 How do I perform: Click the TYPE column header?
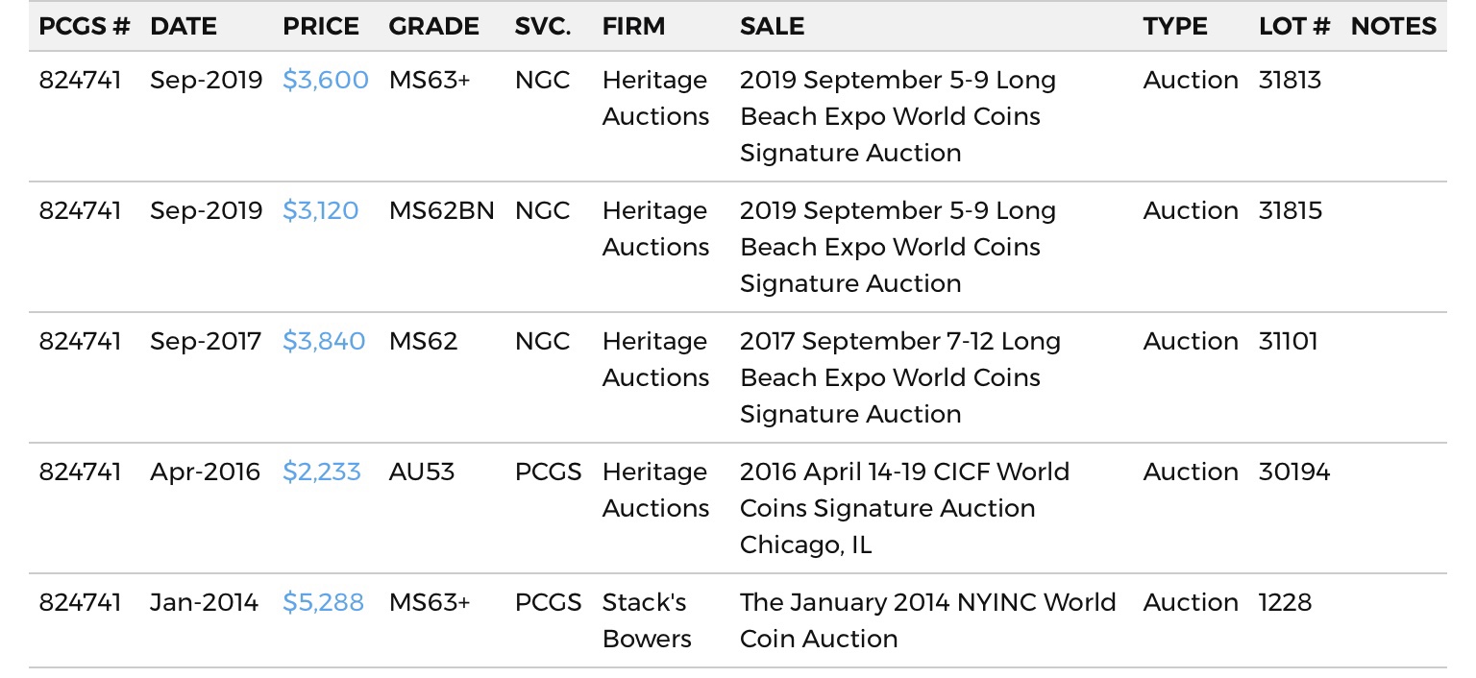coord(1175,27)
